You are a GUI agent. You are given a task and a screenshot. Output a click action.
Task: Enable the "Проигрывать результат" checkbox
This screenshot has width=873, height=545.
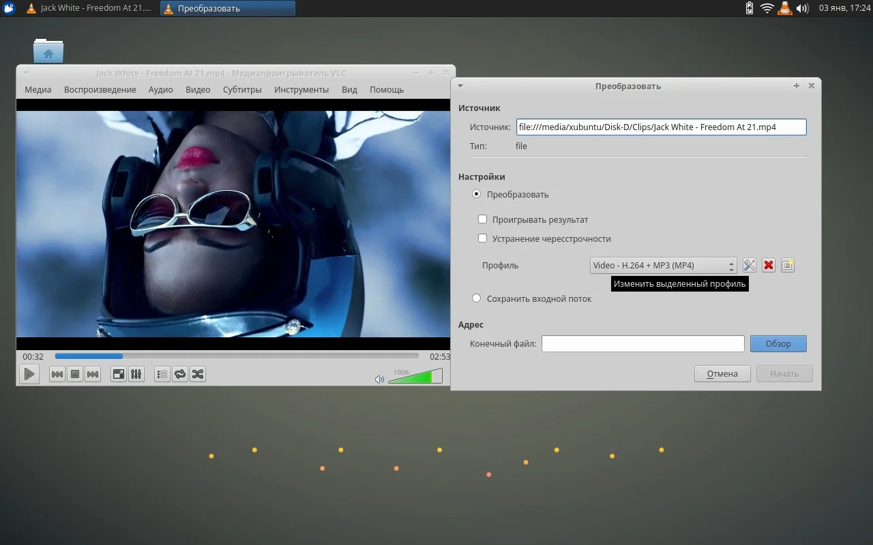(x=483, y=219)
